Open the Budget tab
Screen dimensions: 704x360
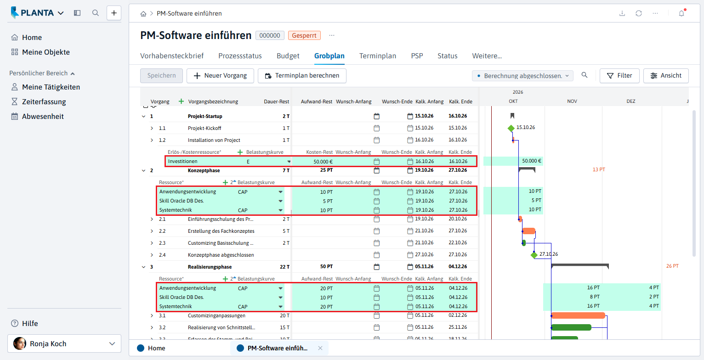point(288,56)
